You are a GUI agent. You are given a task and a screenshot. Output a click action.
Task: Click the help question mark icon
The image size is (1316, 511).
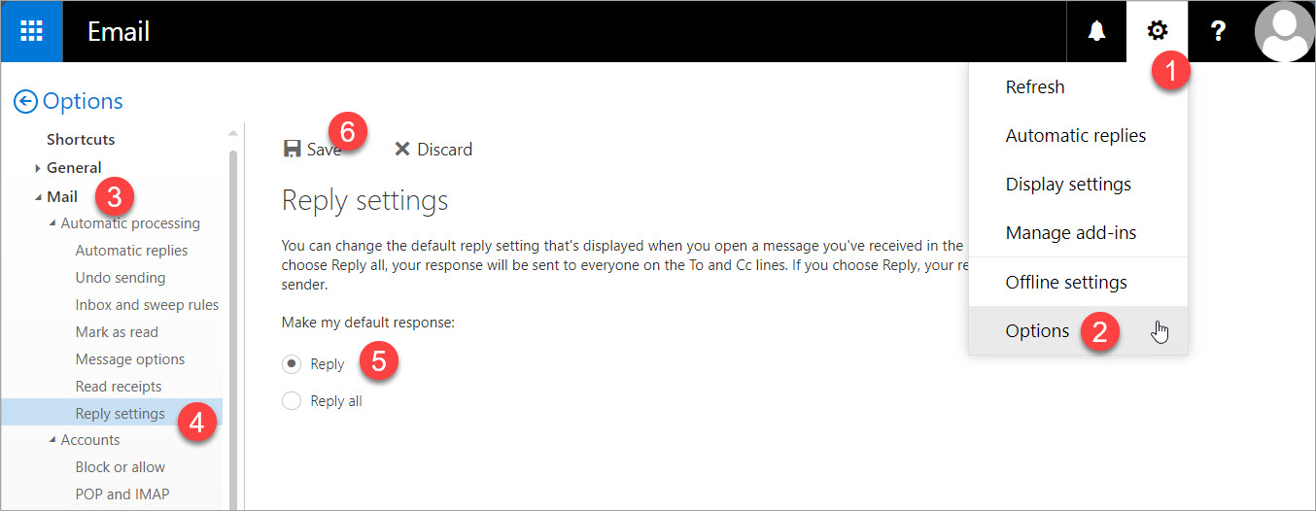[x=1217, y=32]
